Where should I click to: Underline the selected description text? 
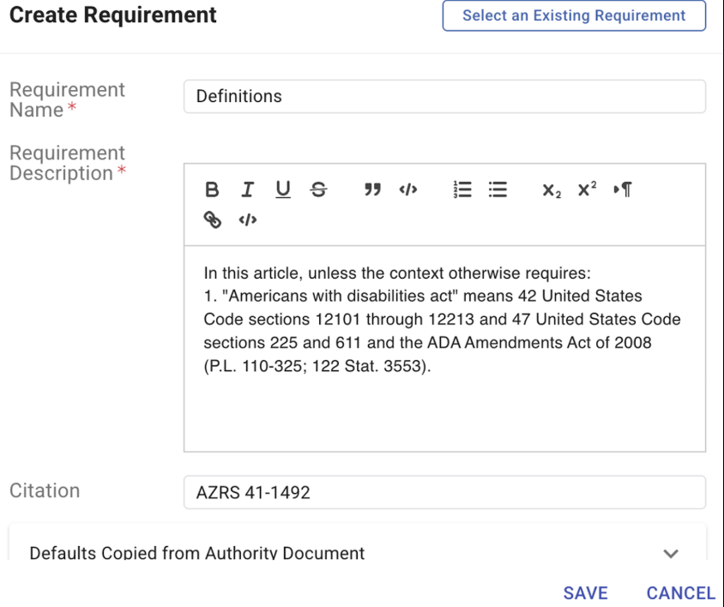[x=282, y=190]
